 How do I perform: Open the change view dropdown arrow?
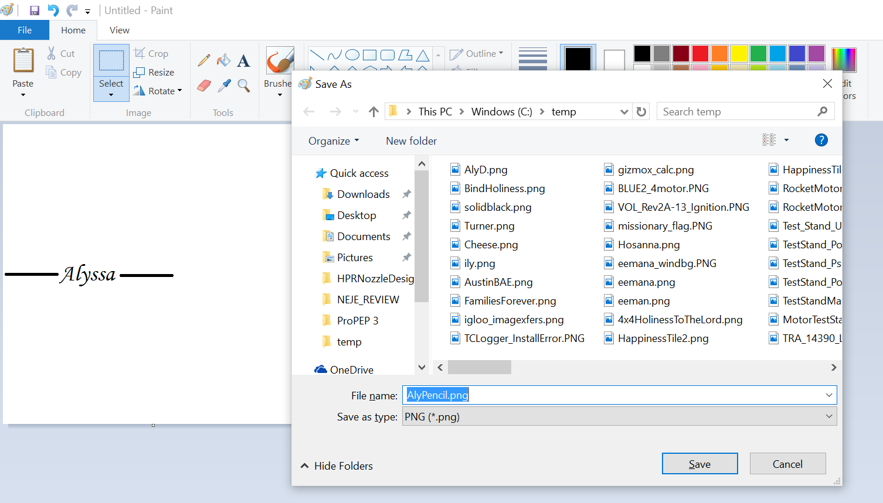tap(786, 140)
